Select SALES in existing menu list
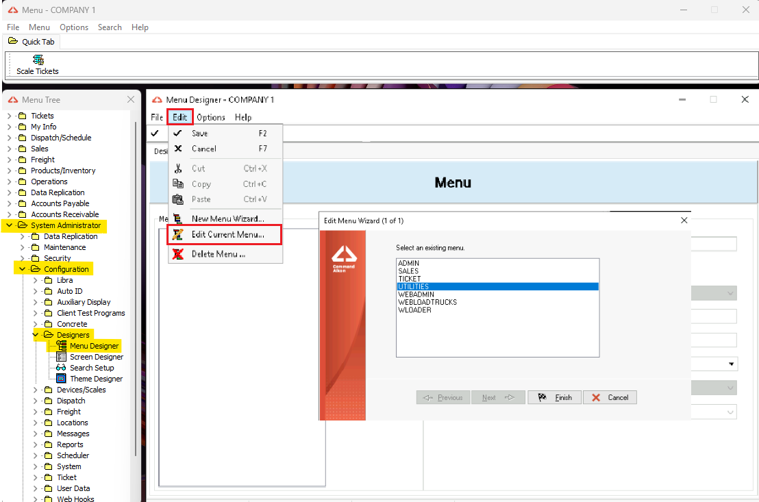This screenshot has height=502, width=759. click(497, 271)
